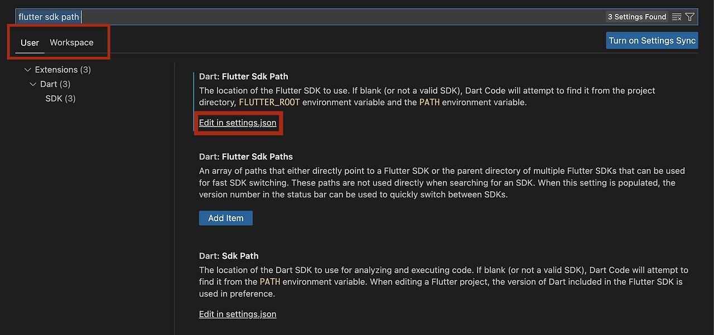Open Edit in settings.json under Dart Sdk Path
714x335 pixels.
tap(238, 314)
